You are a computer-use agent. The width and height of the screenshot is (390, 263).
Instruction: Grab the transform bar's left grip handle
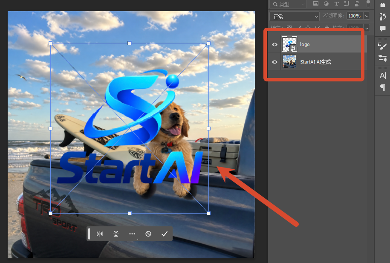click(x=89, y=234)
